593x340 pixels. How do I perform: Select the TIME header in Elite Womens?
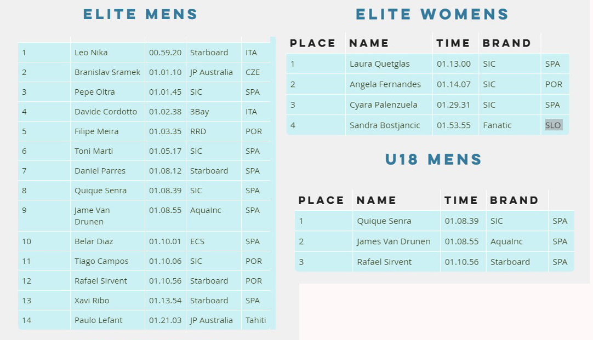click(x=453, y=43)
